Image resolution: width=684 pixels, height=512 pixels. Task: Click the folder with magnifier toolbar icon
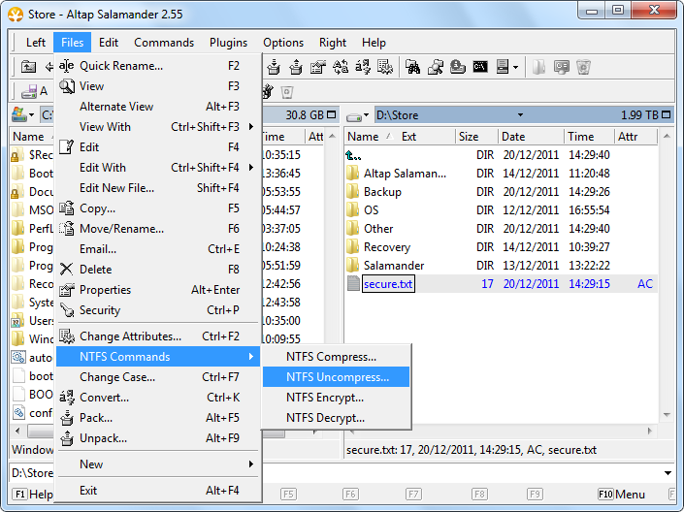(436, 67)
